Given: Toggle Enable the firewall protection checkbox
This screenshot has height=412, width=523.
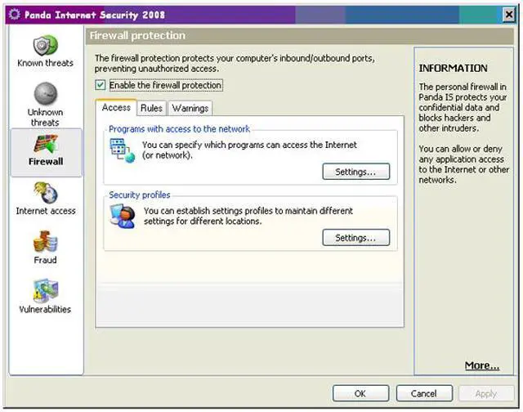Looking at the screenshot, I should [100, 85].
